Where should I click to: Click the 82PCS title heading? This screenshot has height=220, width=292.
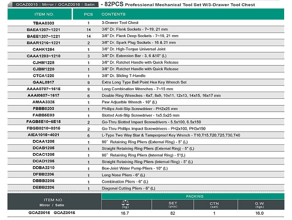point(114,4)
